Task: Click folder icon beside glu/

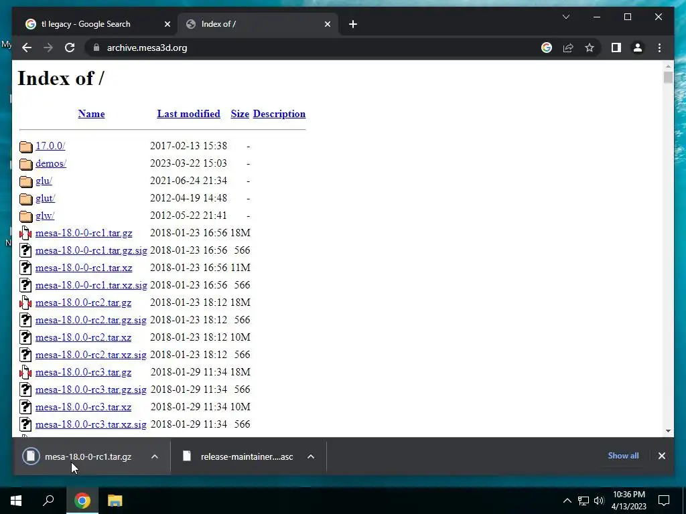Action: 26,181
